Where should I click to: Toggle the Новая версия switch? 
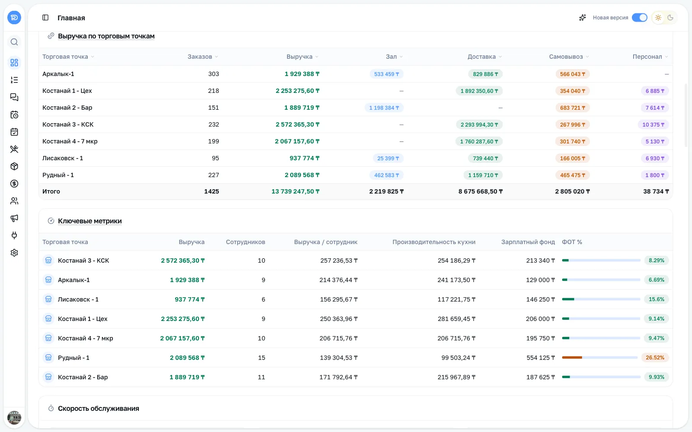tap(639, 18)
